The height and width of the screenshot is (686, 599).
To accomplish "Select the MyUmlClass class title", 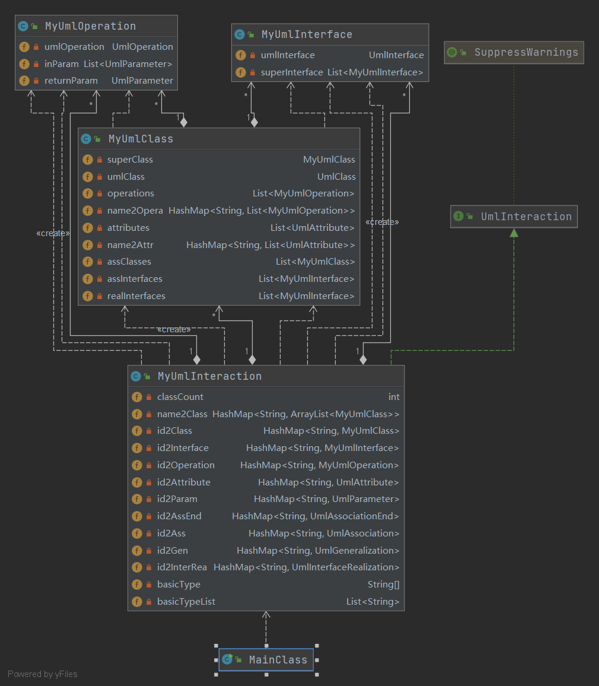I will pos(141,139).
